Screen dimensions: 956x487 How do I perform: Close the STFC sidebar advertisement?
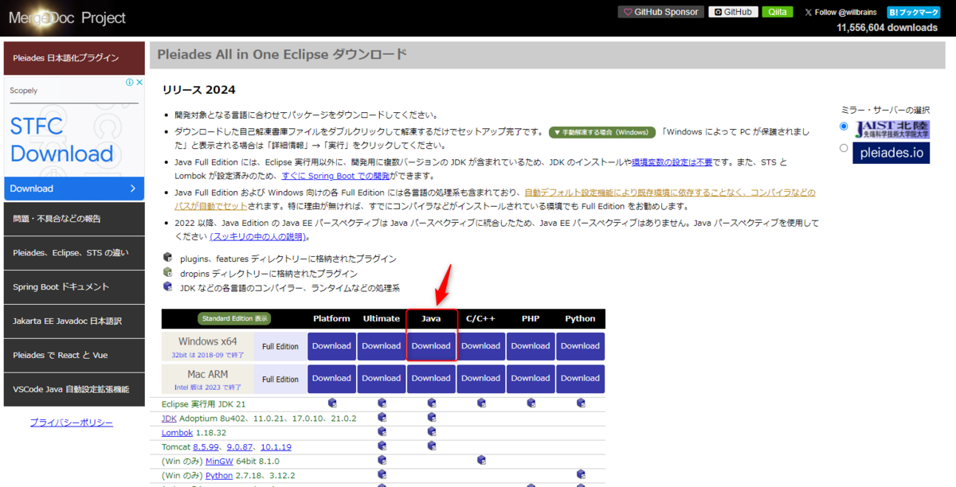[139, 82]
